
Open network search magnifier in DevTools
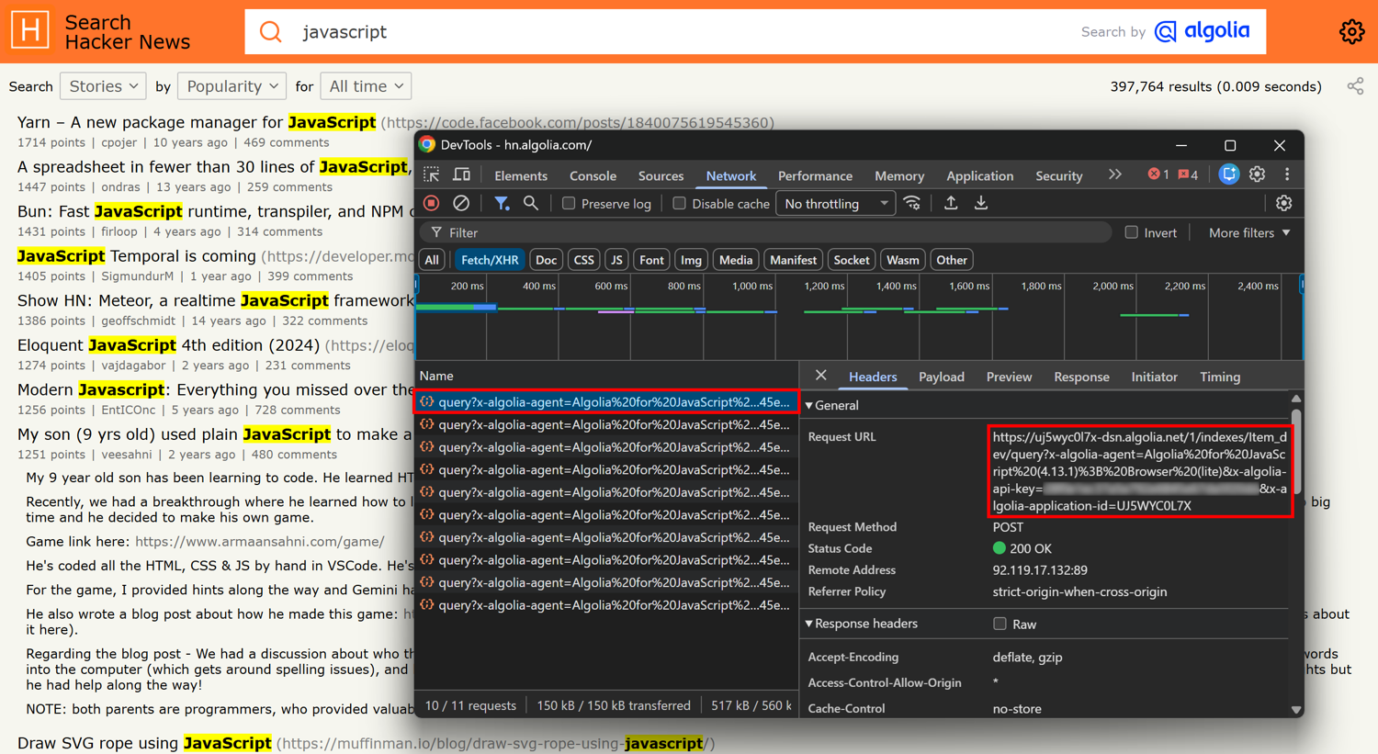[x=531, y=203]
